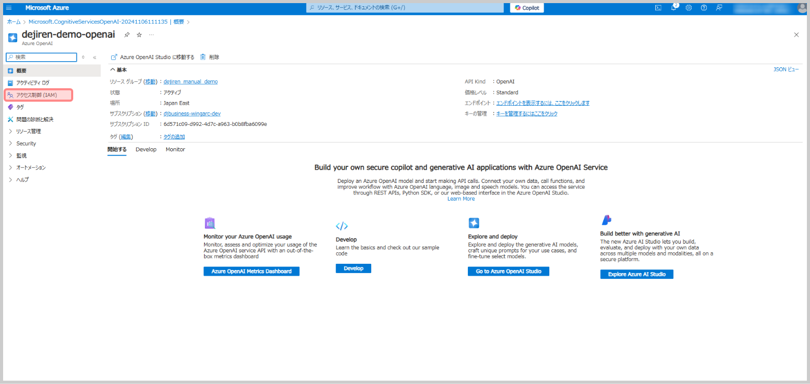The image size is (810, 384).
Task: Click the sidebar expand/collapse-all diamond icon
Action: tap(83, 58)
